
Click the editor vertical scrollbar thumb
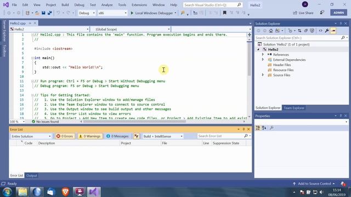pyautogui.click(x=249, y=59)
